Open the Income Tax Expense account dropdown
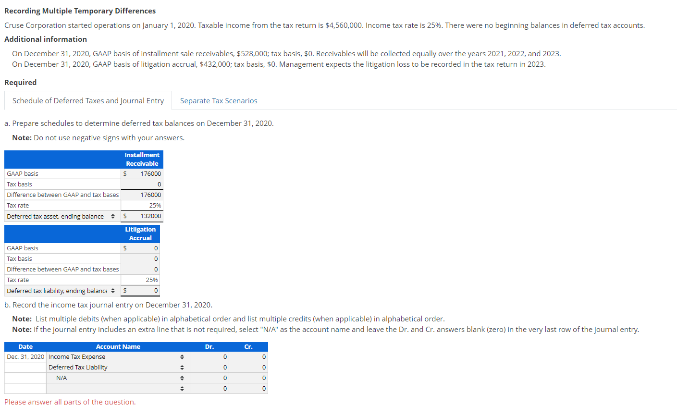 (x=182, y=356)
